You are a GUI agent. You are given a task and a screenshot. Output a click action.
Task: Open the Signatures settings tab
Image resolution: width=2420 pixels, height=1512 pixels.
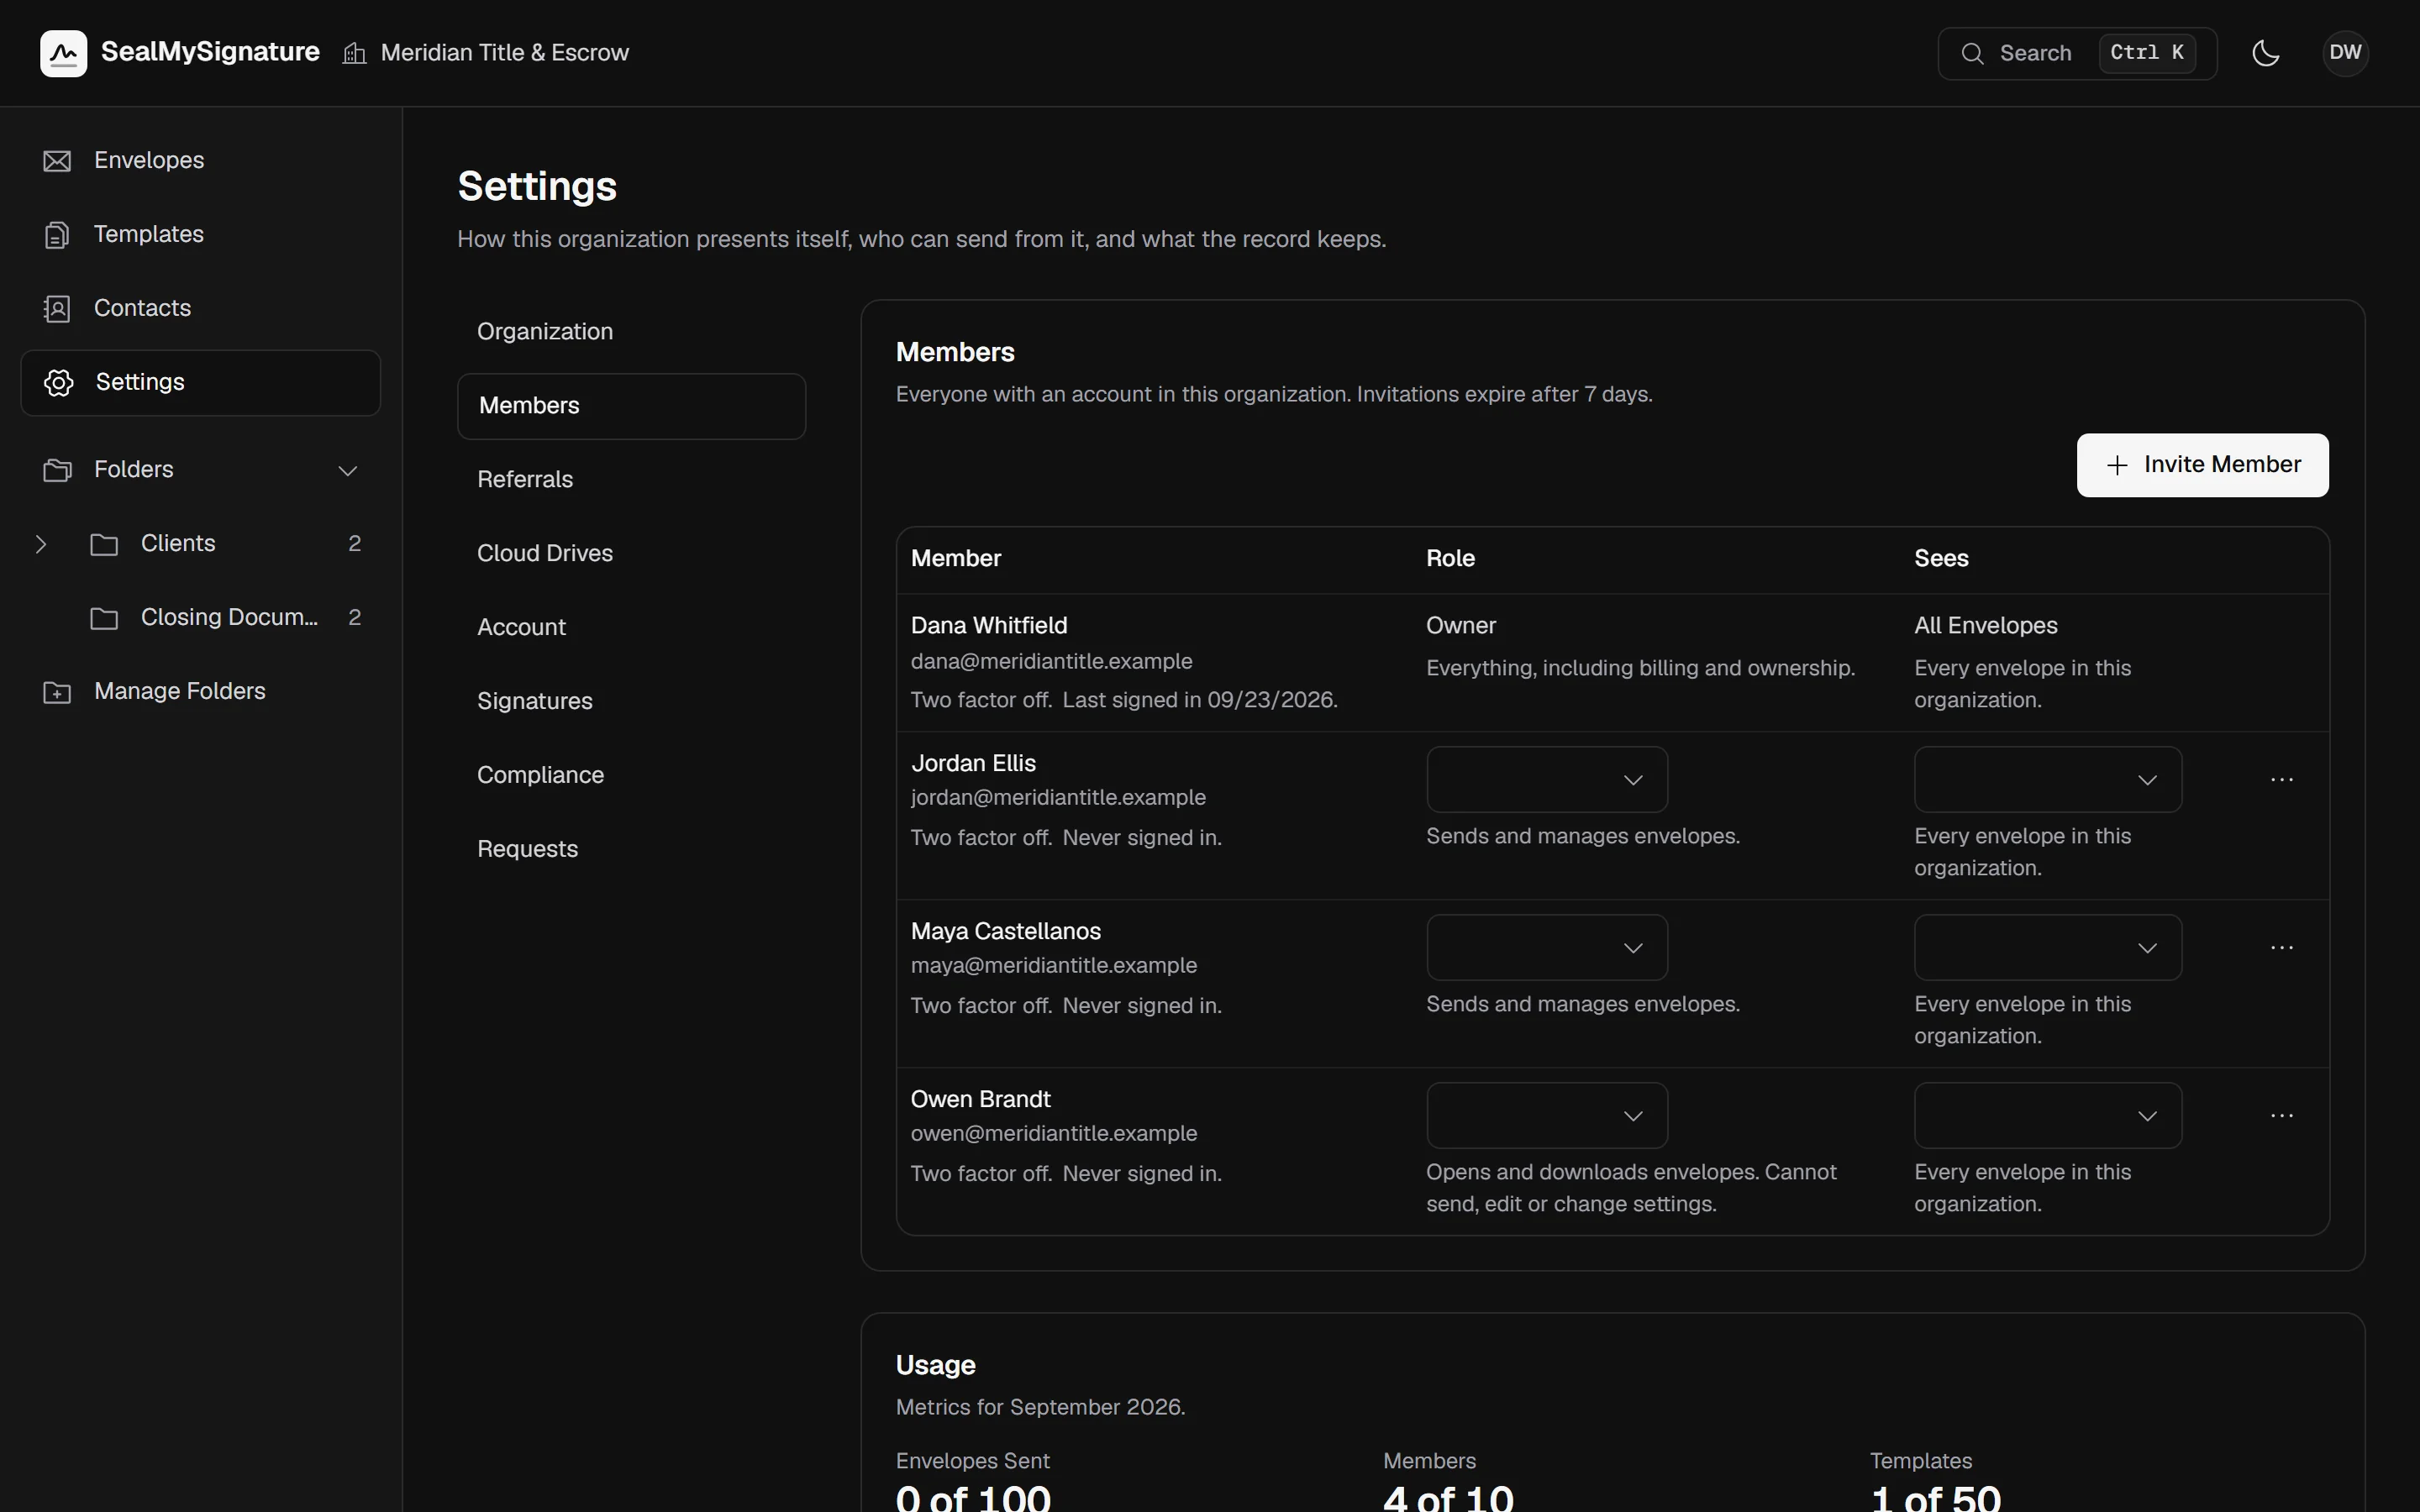(632, 702)
